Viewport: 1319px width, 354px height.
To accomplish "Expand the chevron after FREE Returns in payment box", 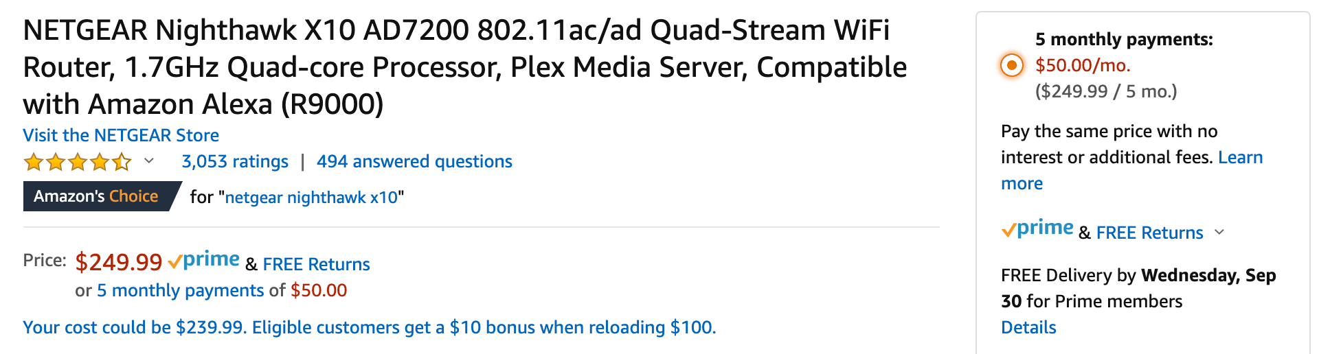I will click(1219, 232).
